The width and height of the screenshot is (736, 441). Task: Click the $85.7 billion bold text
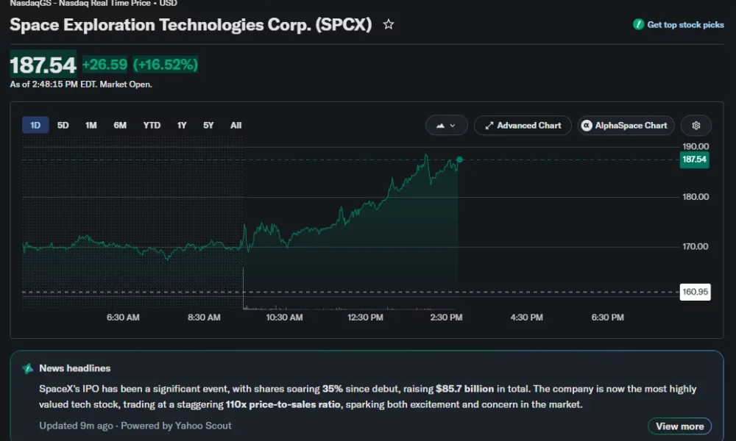click(x=464, y=389)
